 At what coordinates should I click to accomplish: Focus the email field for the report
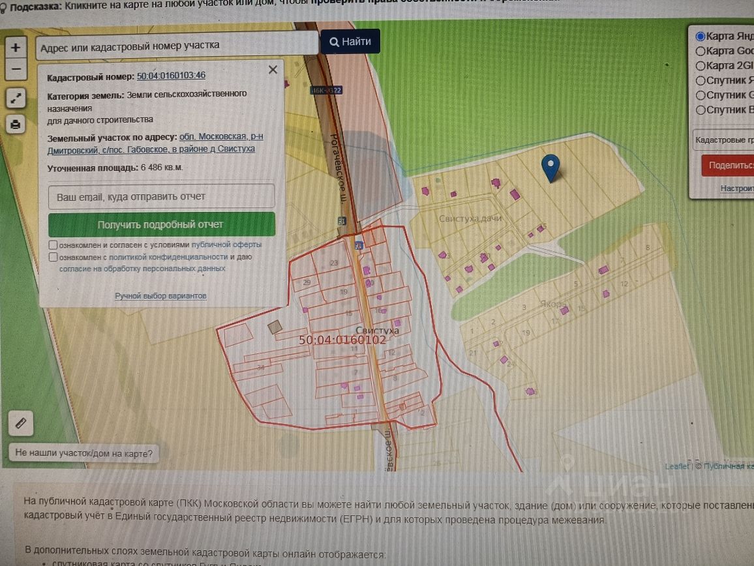click(x=162, y=197)
